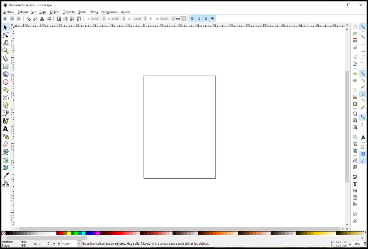Expand the Capa 1 layer dropdown
This screenshot has width=368, height=249.
pos(79,244)
